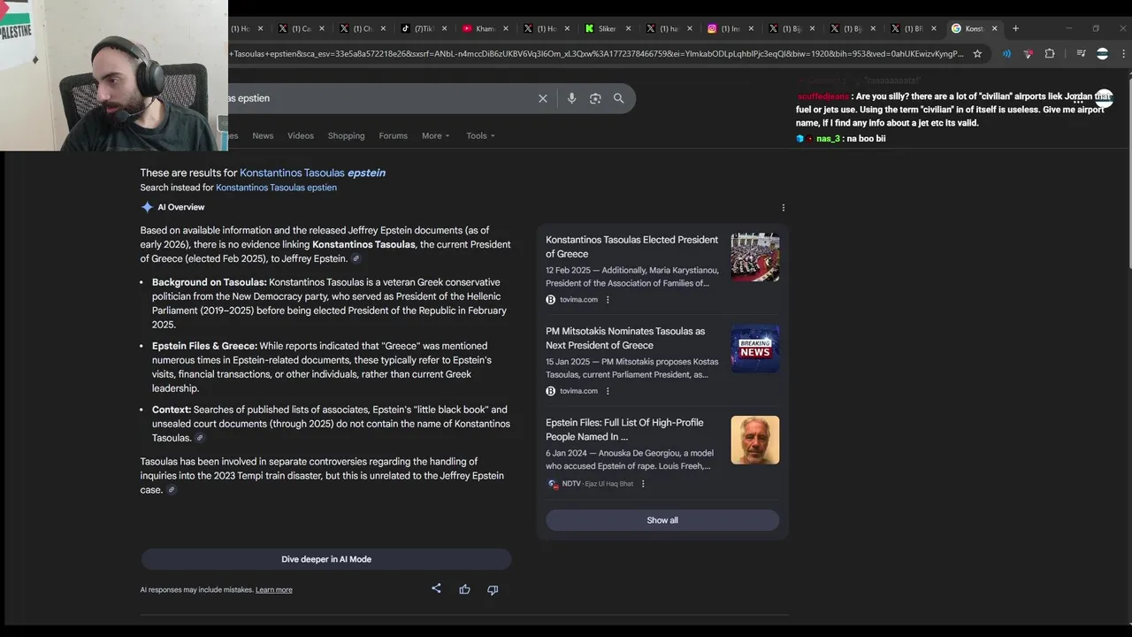1132x637 pixels.
Task: Open Google Lens image search icon
Action: tap(595, 98)
